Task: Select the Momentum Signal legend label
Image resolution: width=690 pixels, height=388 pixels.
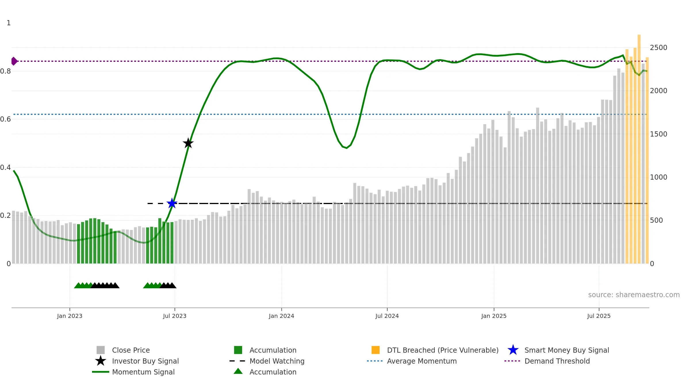Action: pyautogui.click(x=143, y=372)
